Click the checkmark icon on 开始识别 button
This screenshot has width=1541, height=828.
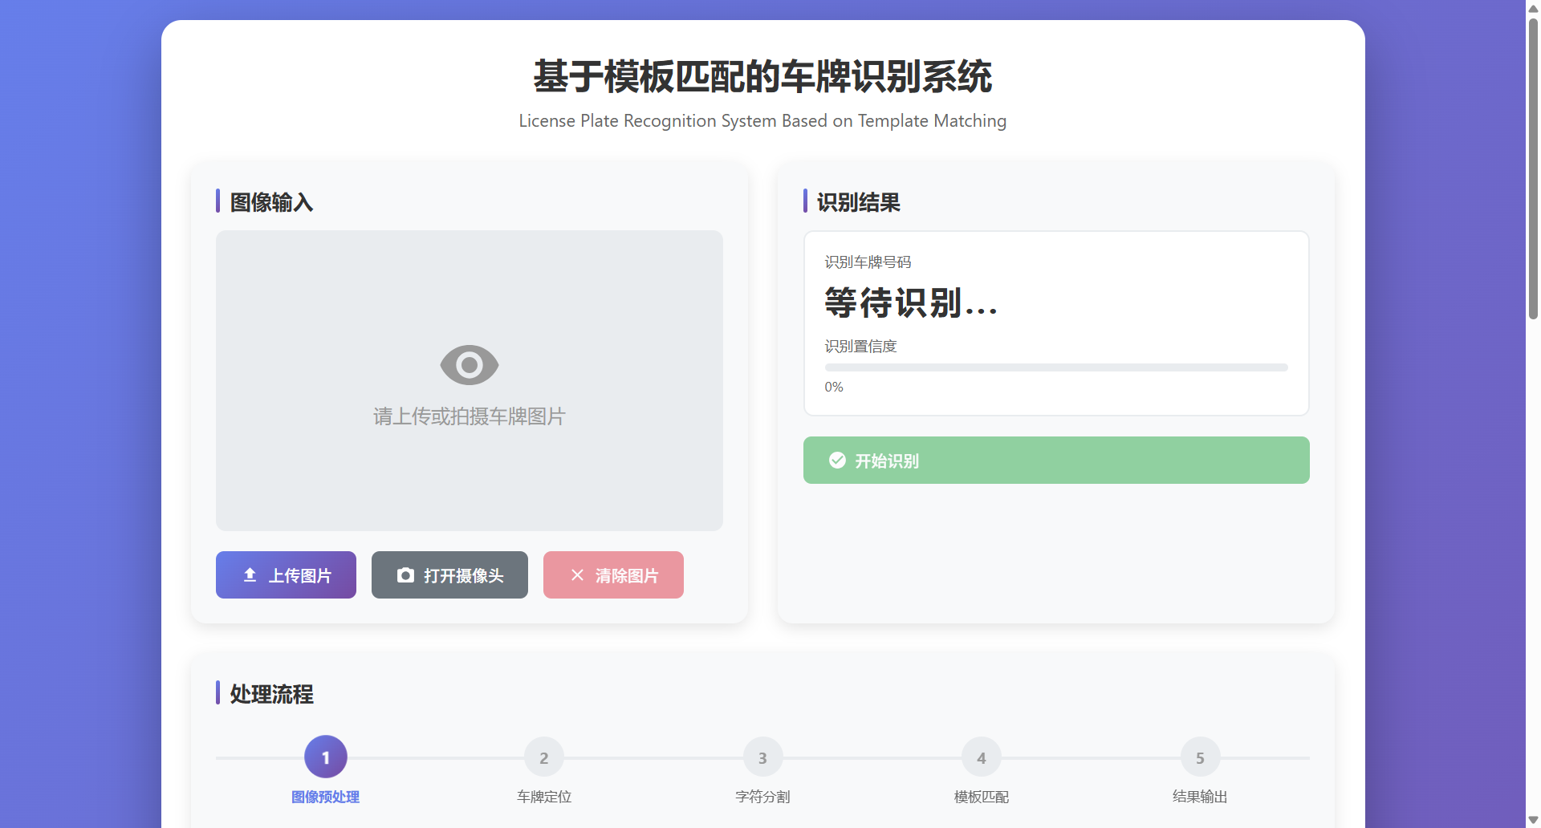[836, 460]
